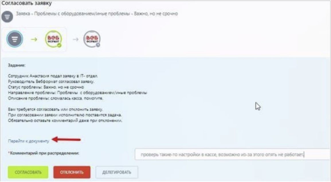Open the approved Вебформат step avatar
The image size is (331, 182).
pos(53,39)
